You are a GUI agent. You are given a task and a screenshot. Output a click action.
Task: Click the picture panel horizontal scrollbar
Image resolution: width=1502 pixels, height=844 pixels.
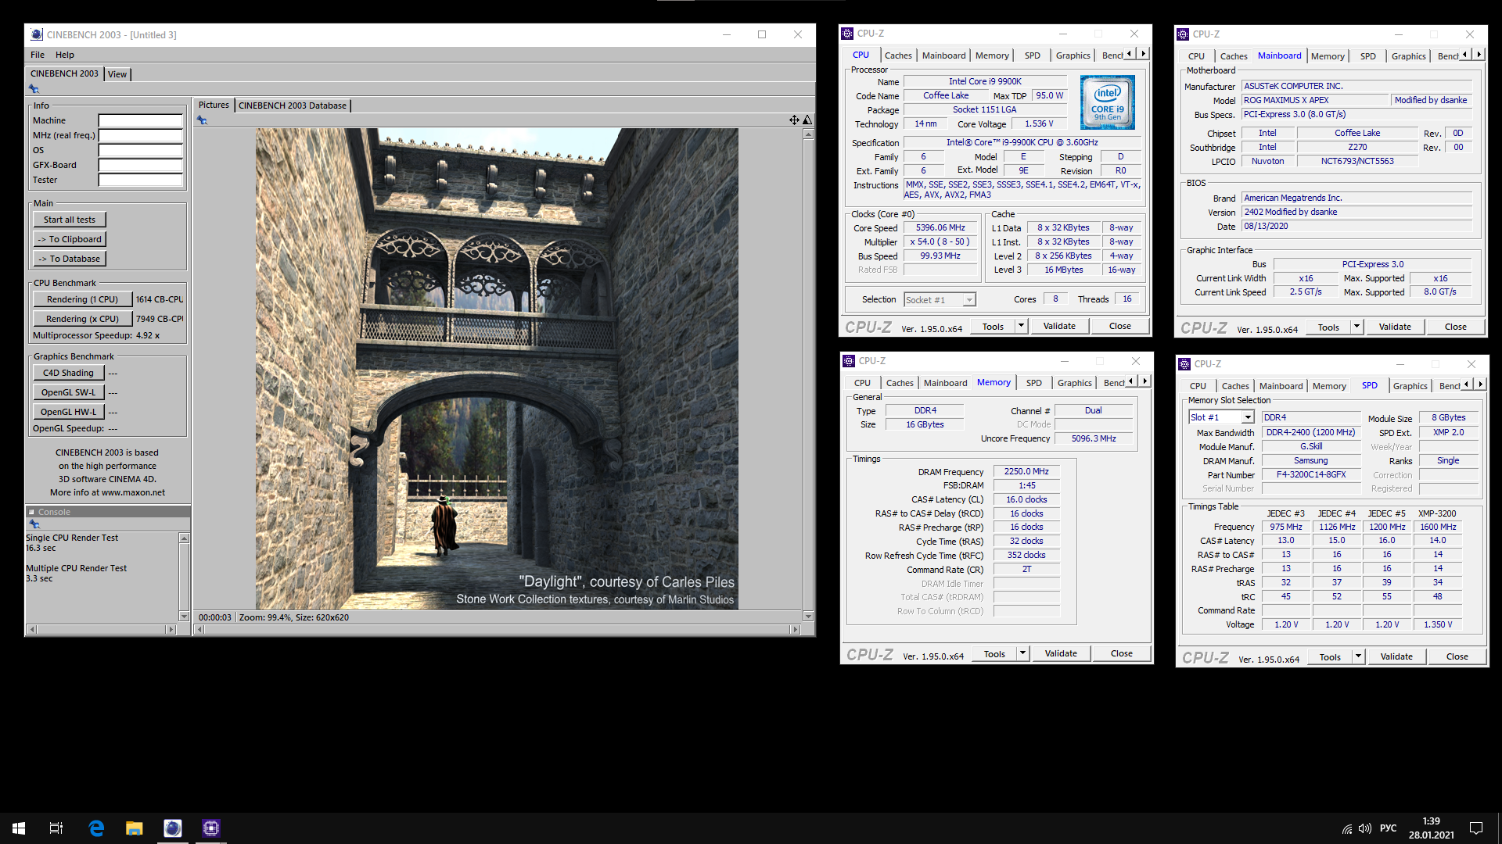coord(498,629)
